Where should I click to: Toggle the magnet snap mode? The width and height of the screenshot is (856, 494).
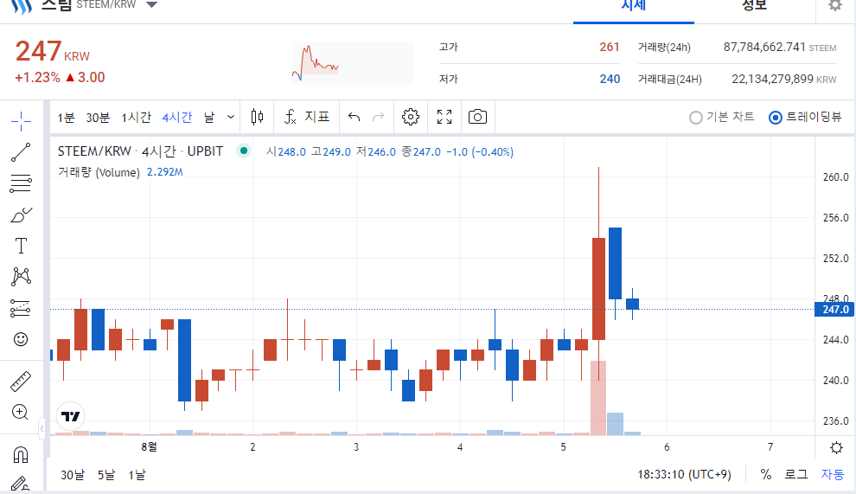(x=21, y=455)
